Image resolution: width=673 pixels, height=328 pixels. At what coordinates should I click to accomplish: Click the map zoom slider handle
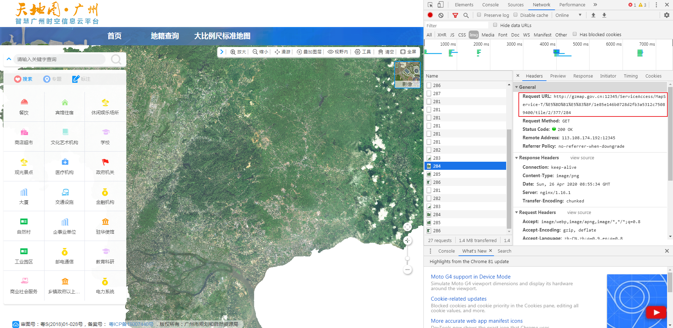tap(407, 259)
